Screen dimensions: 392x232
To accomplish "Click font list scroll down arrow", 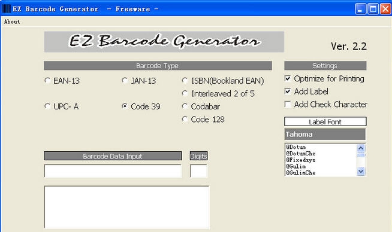I will (361, 172).
